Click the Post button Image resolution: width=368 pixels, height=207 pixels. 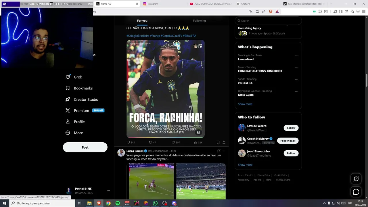coord(85,147)
